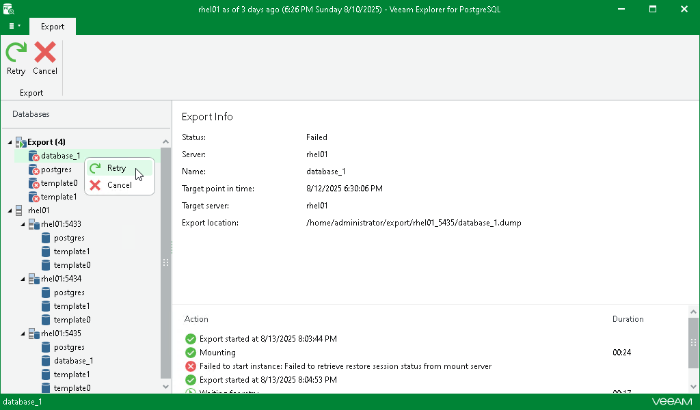Click the template1 database icon under rhel01:5435
Viewport: 700px width, 410px height.
point(46,374)
